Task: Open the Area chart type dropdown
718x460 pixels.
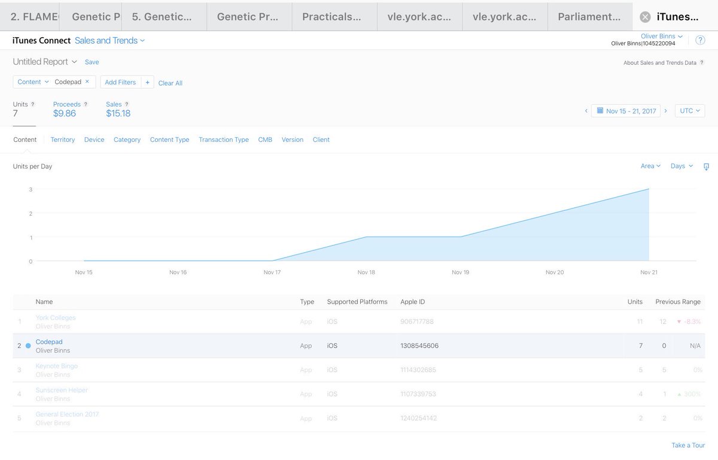Action: [650, 166]
